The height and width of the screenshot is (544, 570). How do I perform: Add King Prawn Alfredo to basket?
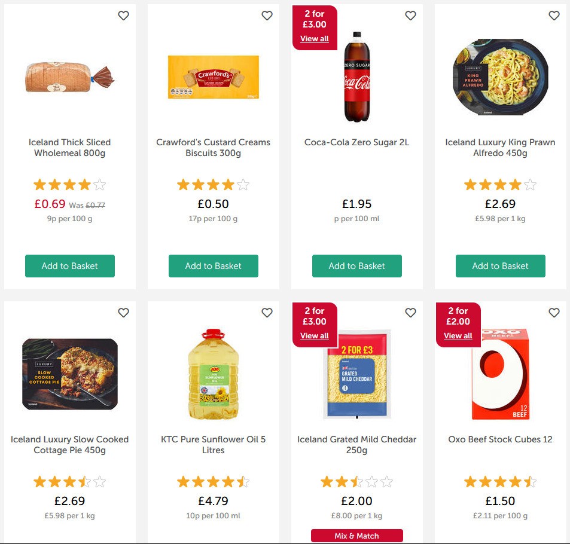coord(500,266)
